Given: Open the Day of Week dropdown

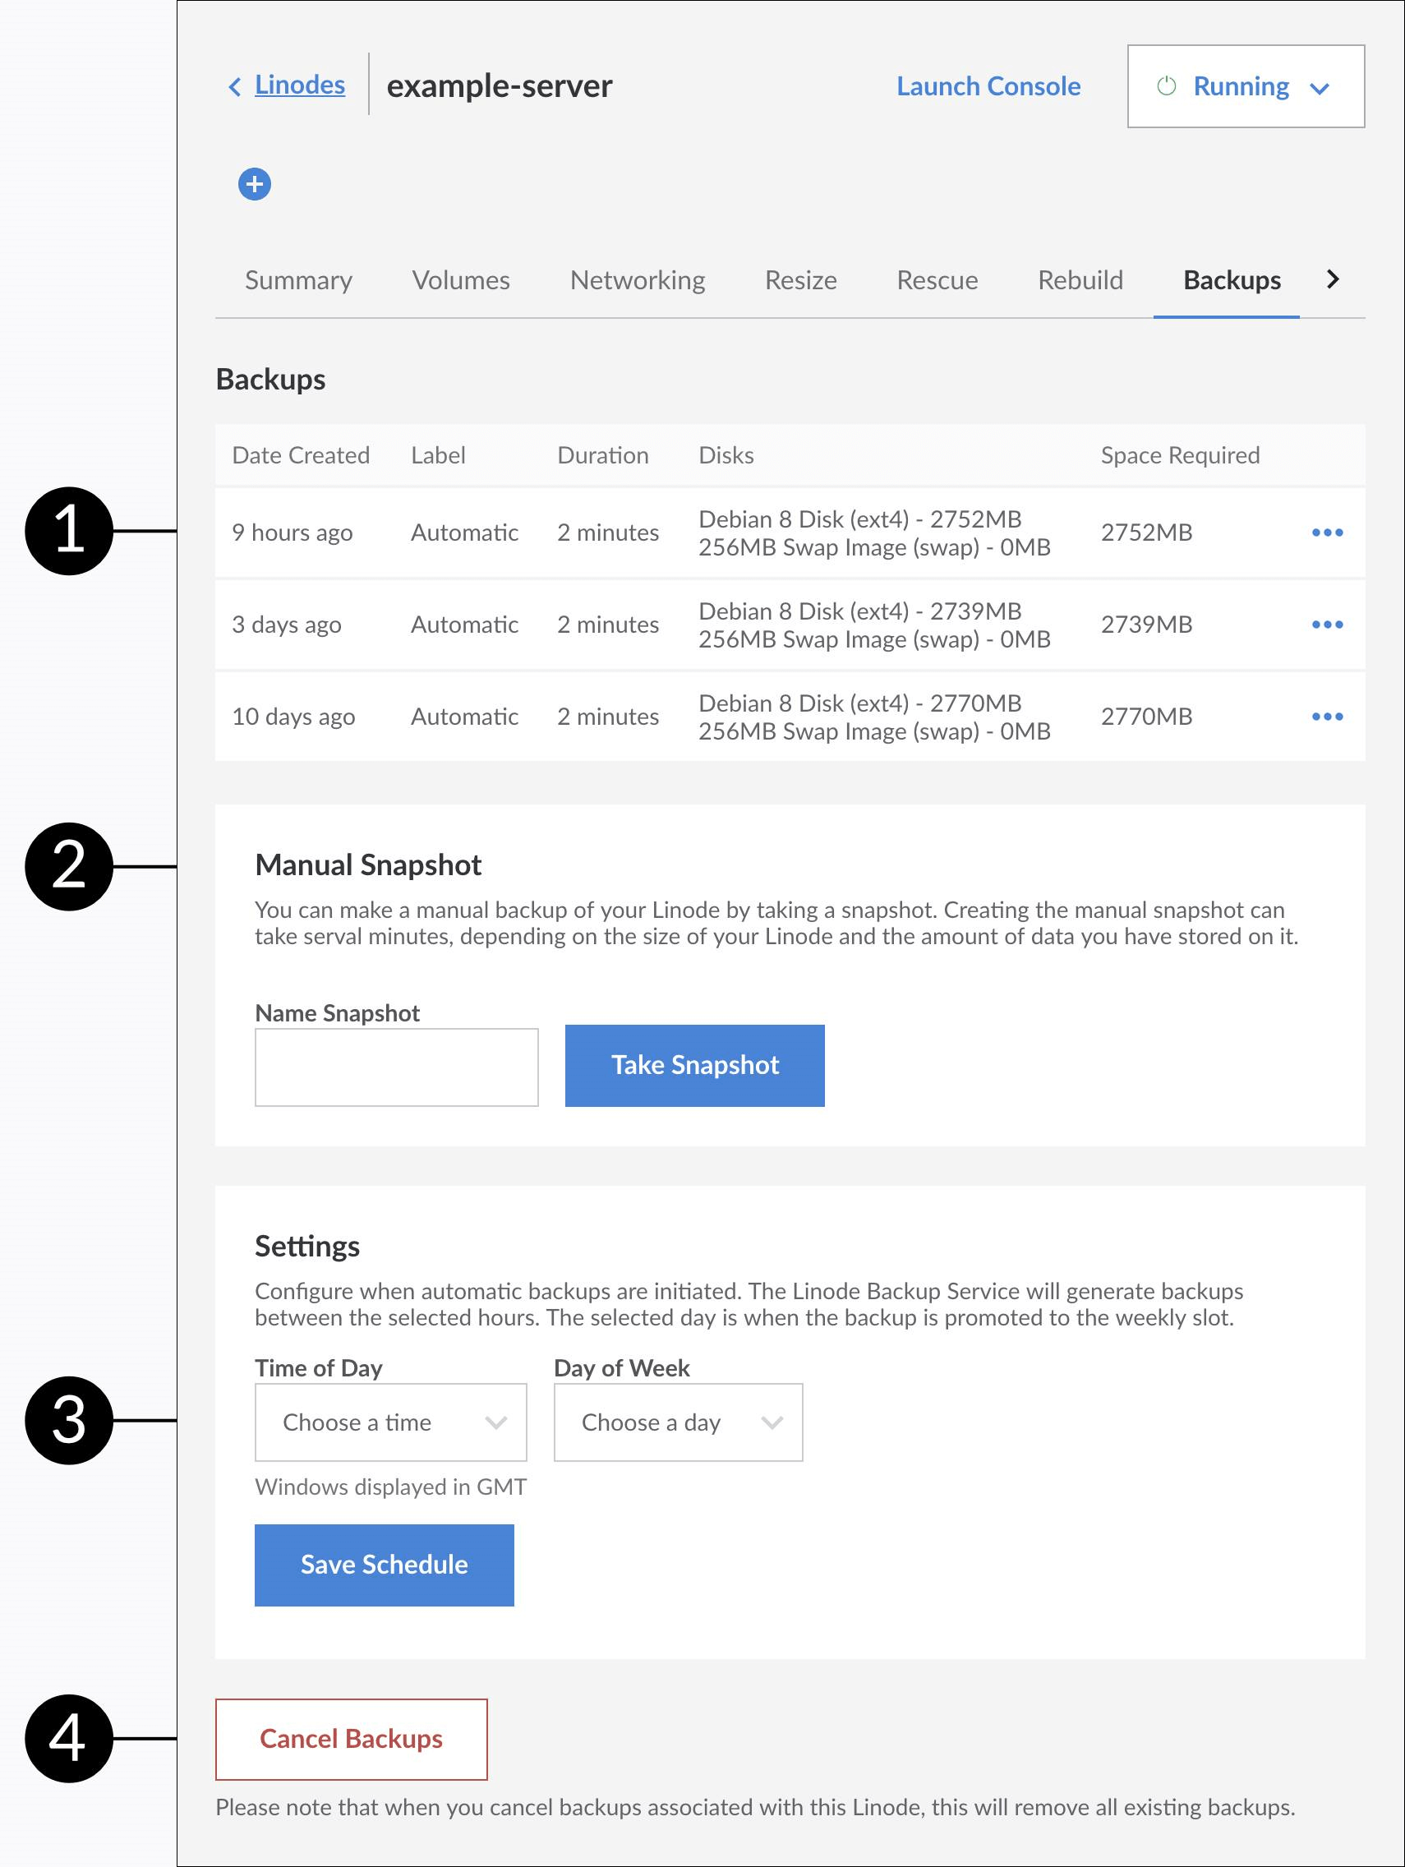Looking at the screenshot, I should [678, 1422].
